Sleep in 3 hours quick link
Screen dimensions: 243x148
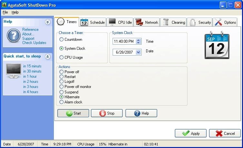(31, 87)
